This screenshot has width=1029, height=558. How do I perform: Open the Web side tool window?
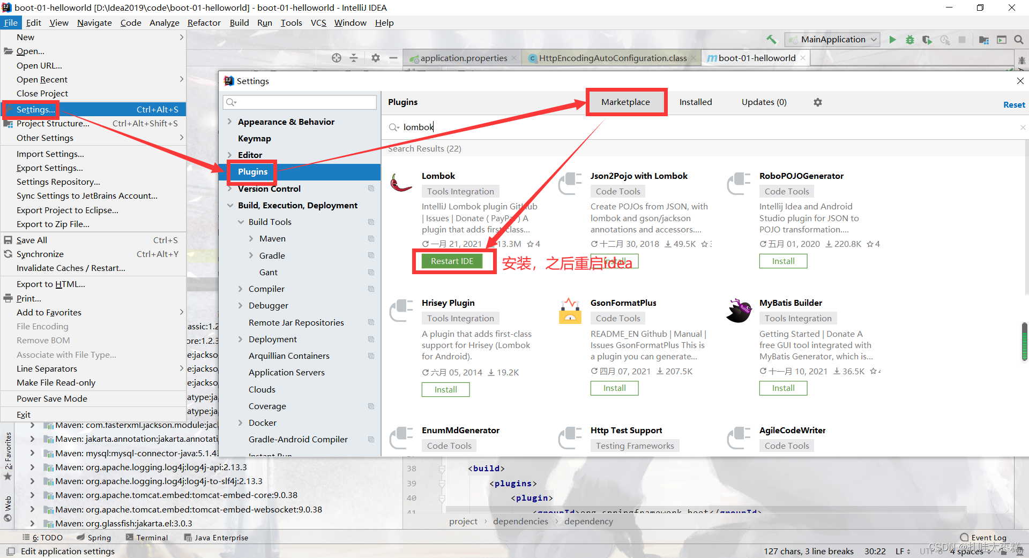[8, 508]
